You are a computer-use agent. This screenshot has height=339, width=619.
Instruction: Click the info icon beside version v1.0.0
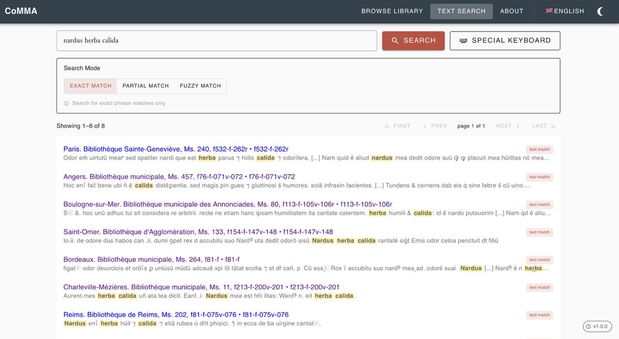tap(589, 326)
